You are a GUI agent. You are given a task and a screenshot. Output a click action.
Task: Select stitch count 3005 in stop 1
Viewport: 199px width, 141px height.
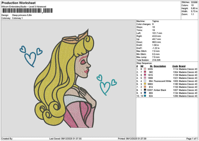tap(150, 69)
